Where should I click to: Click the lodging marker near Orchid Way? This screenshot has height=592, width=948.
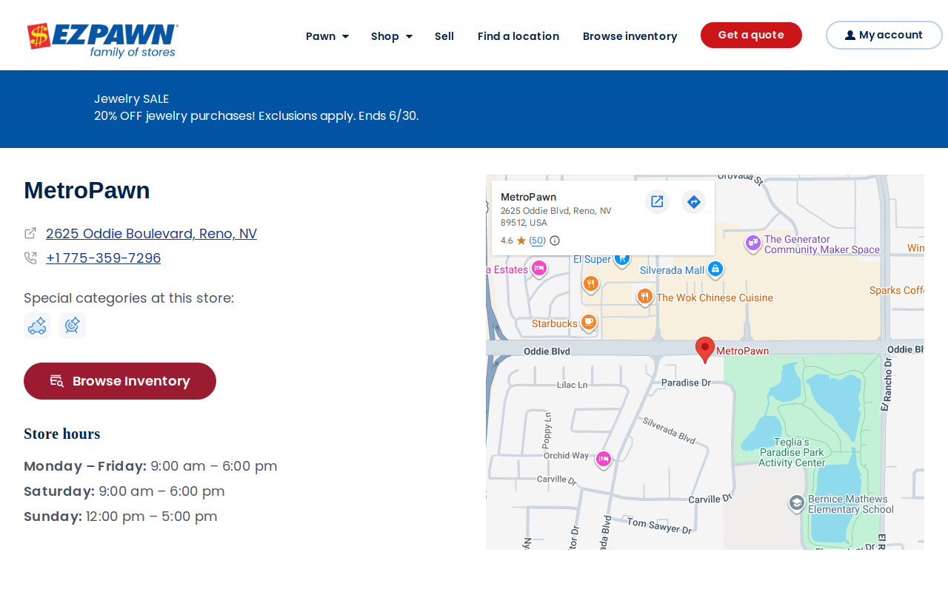click(604, 460)
